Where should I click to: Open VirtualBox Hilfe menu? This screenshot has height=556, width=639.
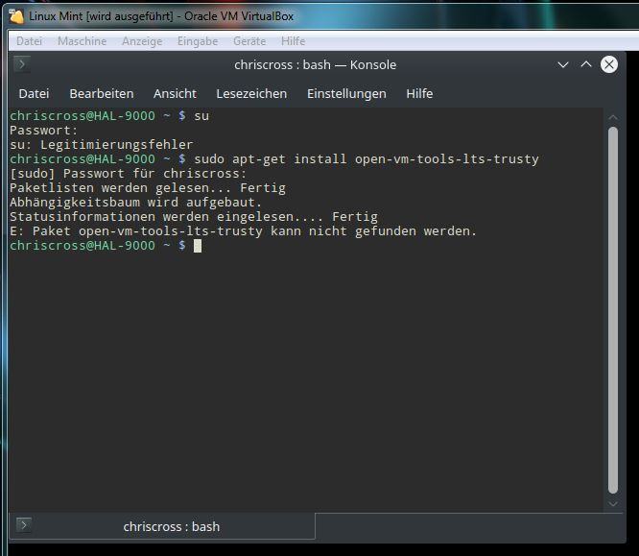tap(293, 41)
